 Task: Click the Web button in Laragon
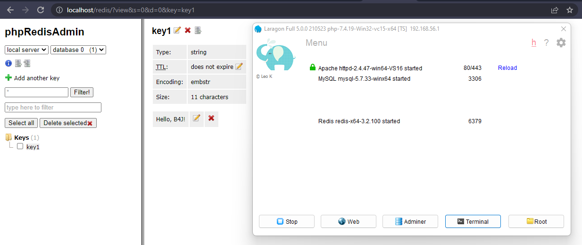(349, 221)
